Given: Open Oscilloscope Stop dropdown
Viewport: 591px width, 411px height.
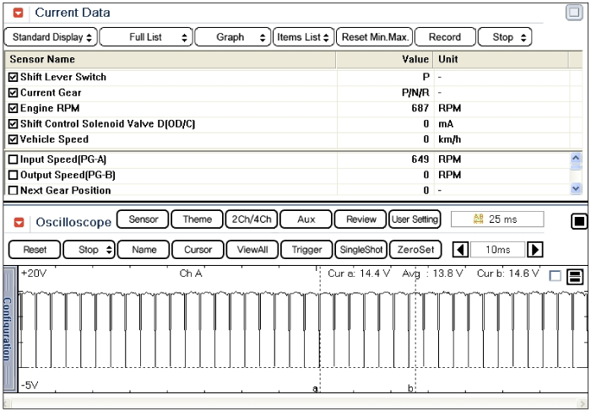Looking at the screenshot, I should coord(89,250).
